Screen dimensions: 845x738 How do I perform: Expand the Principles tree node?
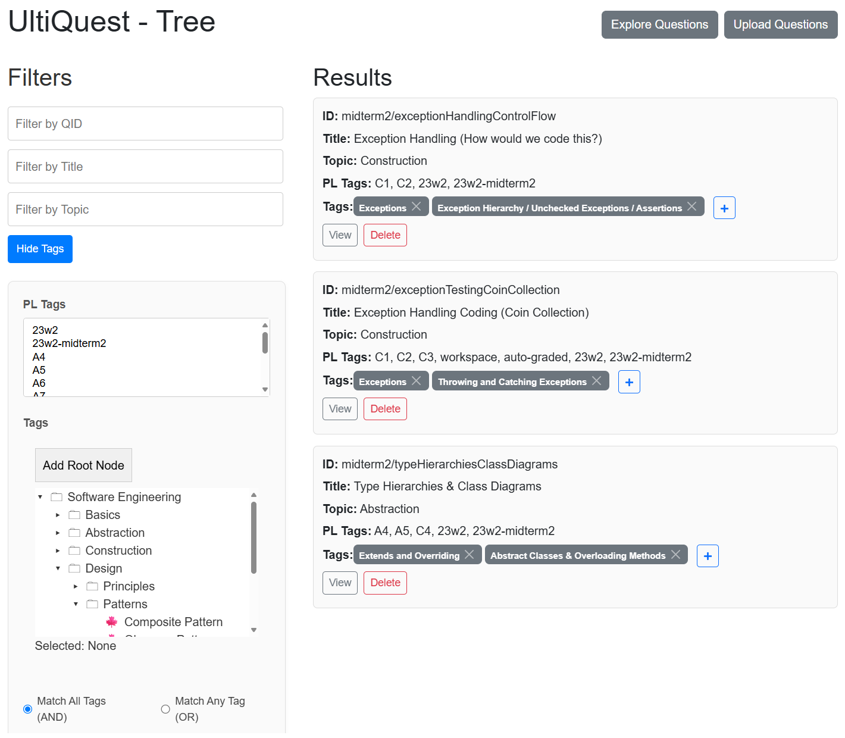pos(76,587)
